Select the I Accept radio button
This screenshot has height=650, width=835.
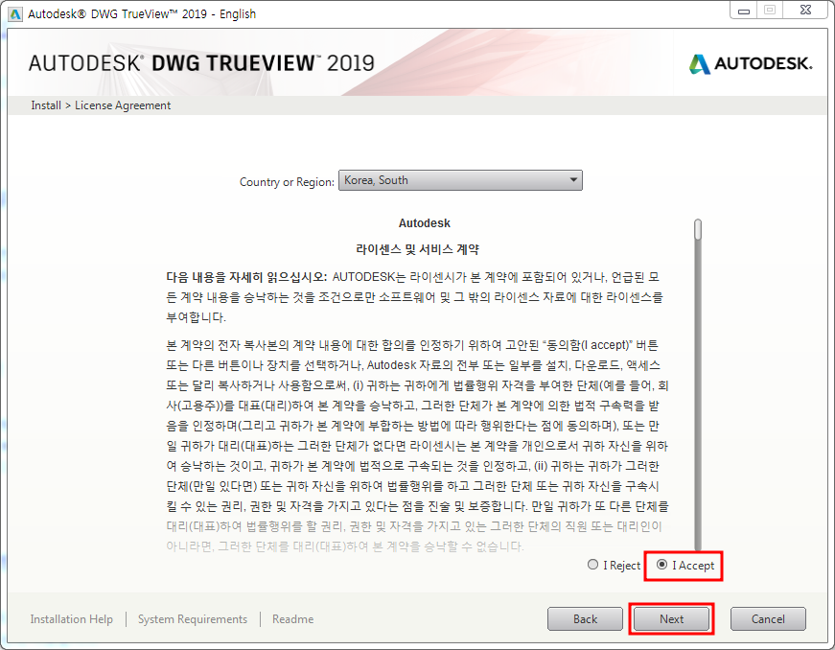point(661,566)
